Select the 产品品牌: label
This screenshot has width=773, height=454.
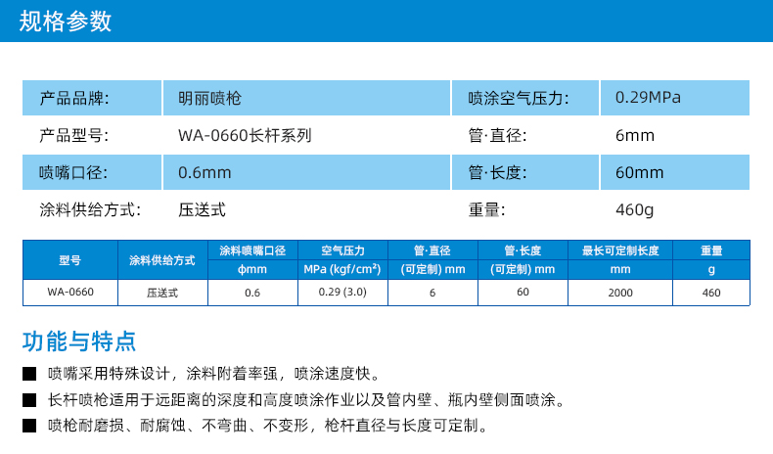coord(74,98)
